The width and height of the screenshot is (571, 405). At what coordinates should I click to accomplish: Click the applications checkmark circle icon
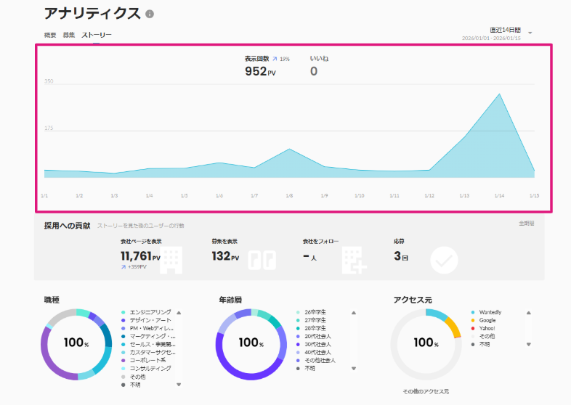tap(444, 260)
